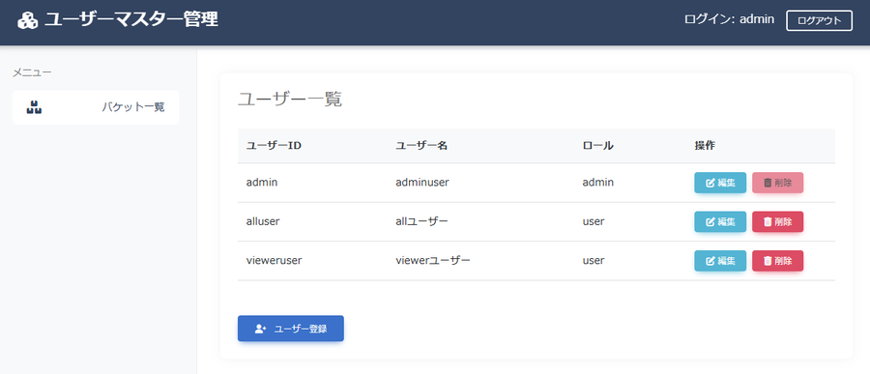This screenshot has width=870, height=374.
Task: Click the ユーザーマスター管理 title
Action: 131,20
